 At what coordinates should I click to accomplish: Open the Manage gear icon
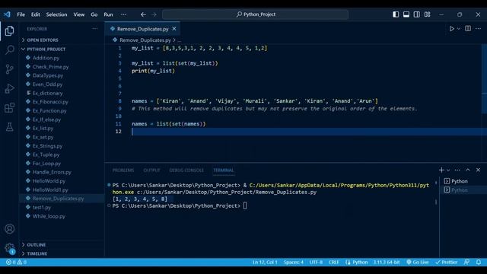(x=9, y=248)
